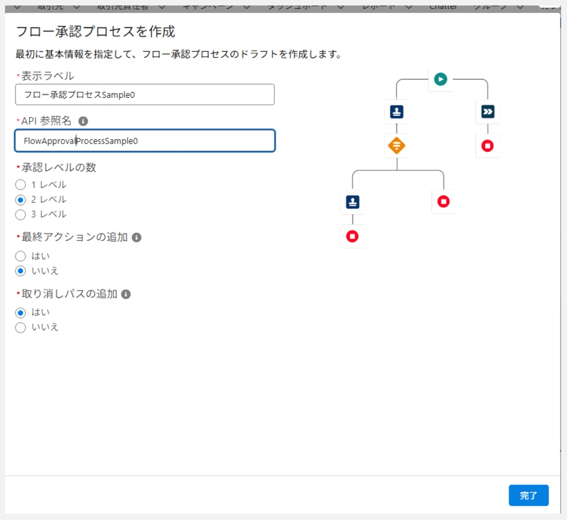Select the first approval step icon under Start
Screen dimensions: 567x520
pyautogui.click(x=396, y=112)
